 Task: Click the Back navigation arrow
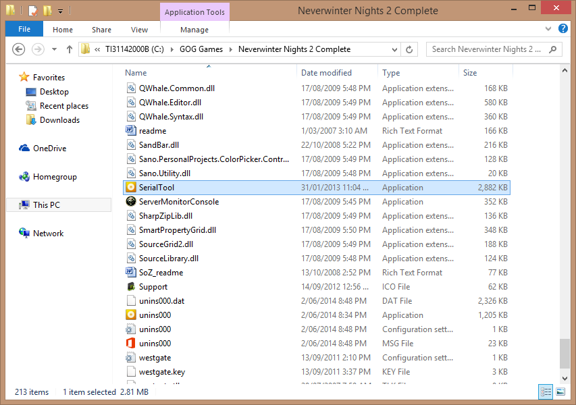coord(18,49)
